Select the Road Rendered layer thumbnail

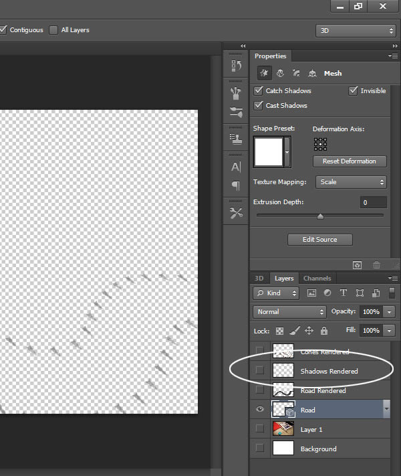[x=283, y=390]
